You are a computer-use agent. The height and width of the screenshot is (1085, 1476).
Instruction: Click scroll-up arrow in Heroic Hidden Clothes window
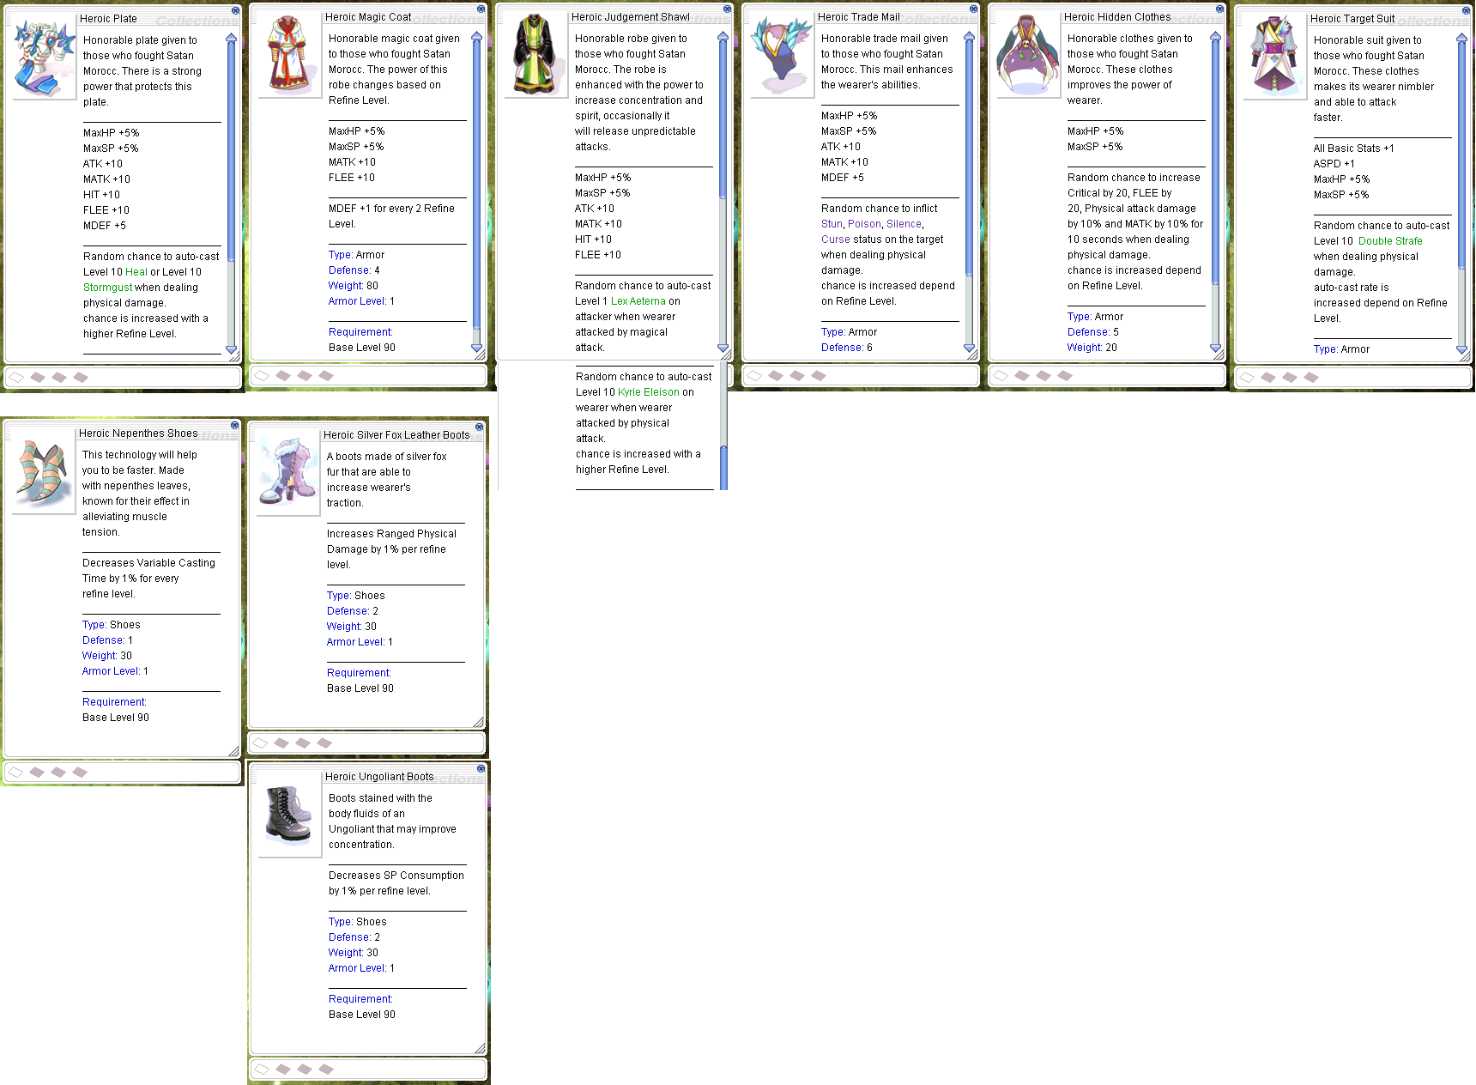1216,36
